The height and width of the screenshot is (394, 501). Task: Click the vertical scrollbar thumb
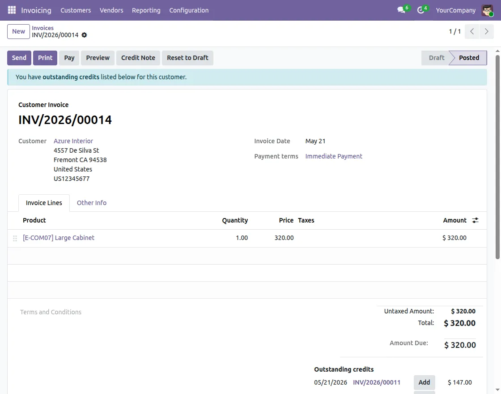pos(497,157)
